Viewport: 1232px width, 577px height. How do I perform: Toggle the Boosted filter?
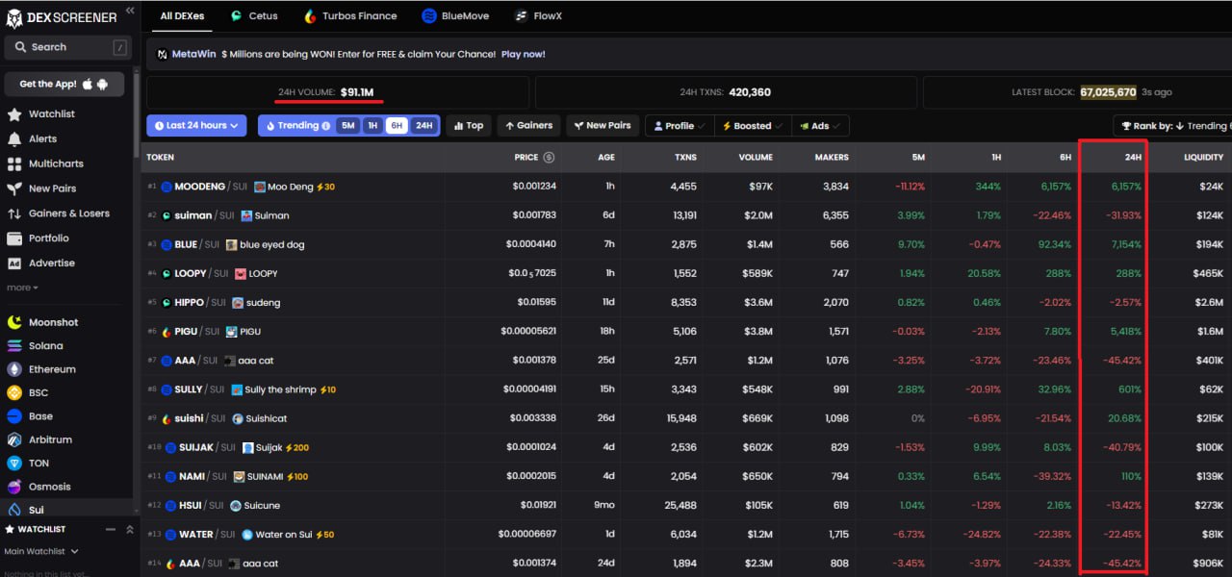click(x=753, y=126)
